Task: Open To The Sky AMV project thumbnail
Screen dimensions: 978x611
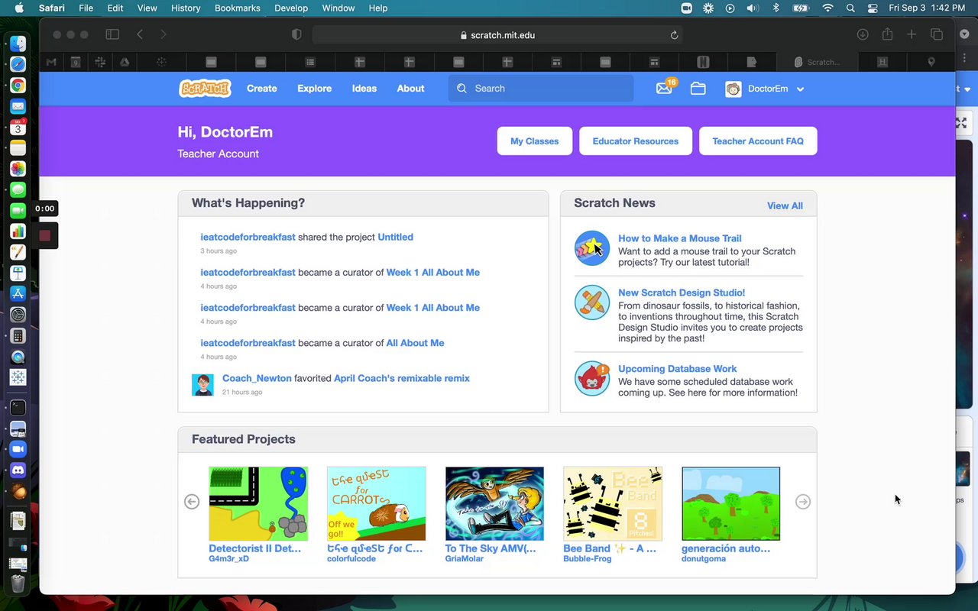Action: (x=494, y=504)
